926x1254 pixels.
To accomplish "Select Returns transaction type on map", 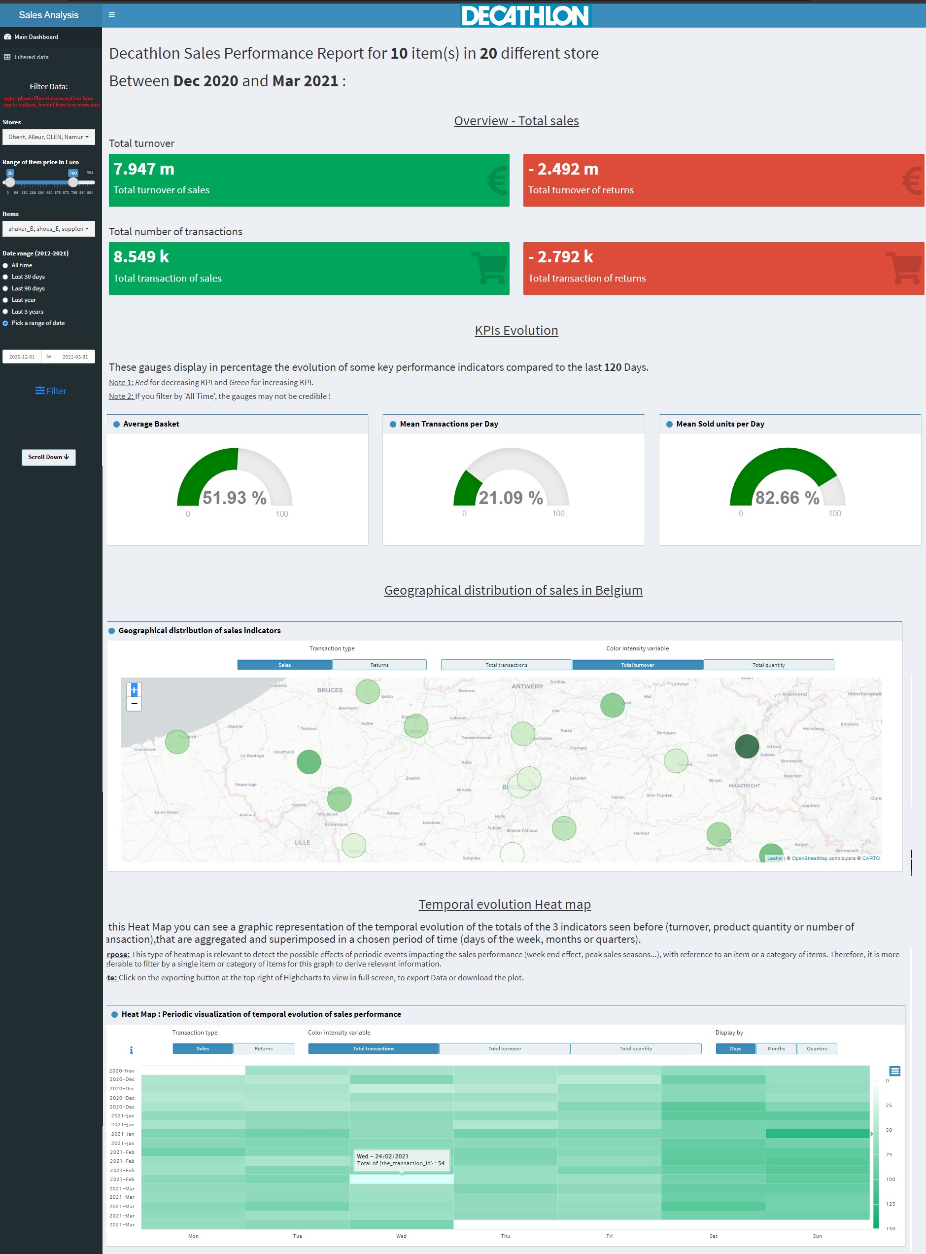I will [x=379, y=665].
